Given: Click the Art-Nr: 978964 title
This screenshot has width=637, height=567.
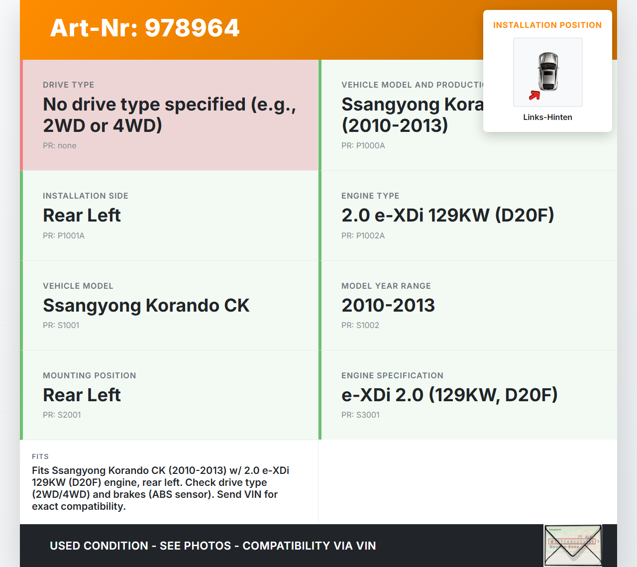Looking at the screenshot, I should (x=145, y=28).
